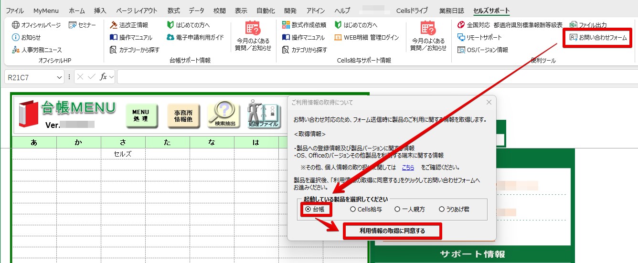
Task: Click the あ column index header
Action: pyautogui.click(x=34, y=142)
